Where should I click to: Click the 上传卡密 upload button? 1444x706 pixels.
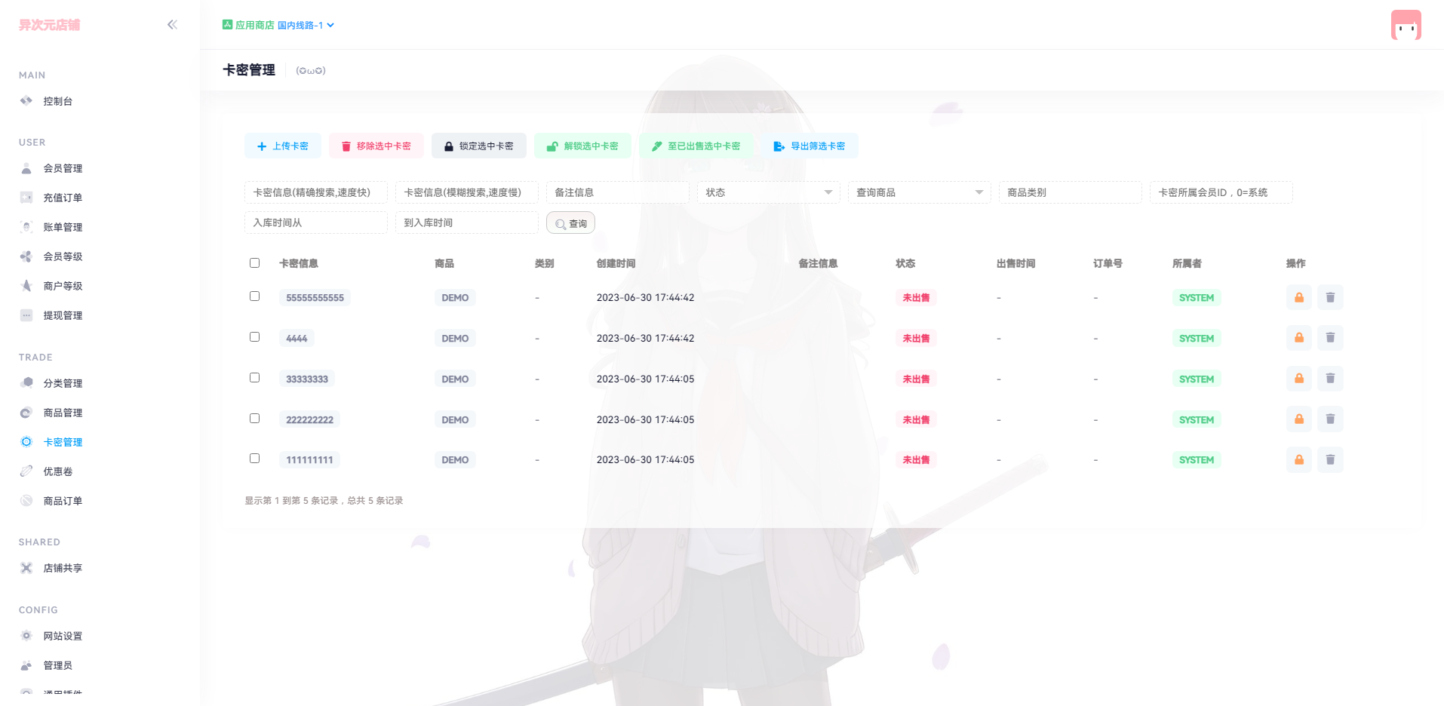(283, 146)
